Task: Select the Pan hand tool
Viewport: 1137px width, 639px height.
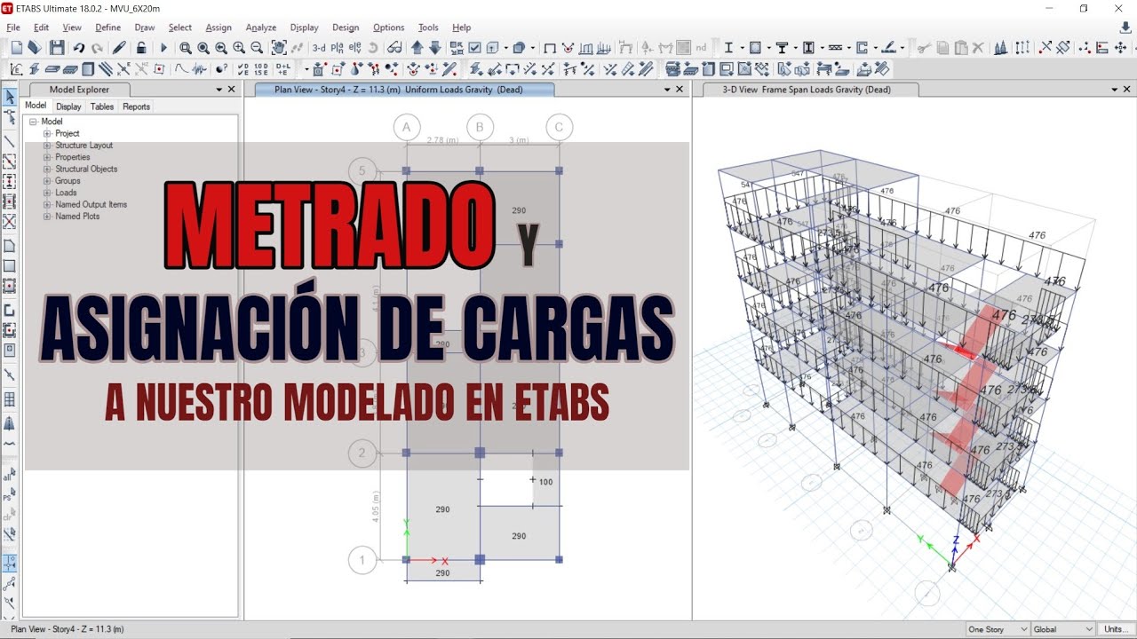Action: click(x=279, y=47)
